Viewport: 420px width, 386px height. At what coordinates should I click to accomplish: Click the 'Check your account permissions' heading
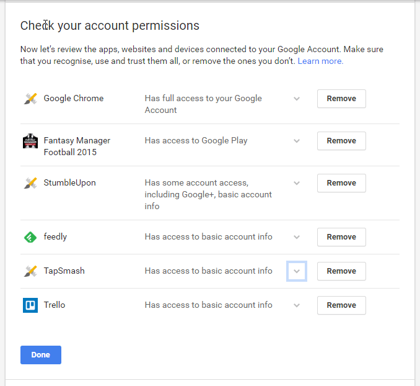(110, 26)
